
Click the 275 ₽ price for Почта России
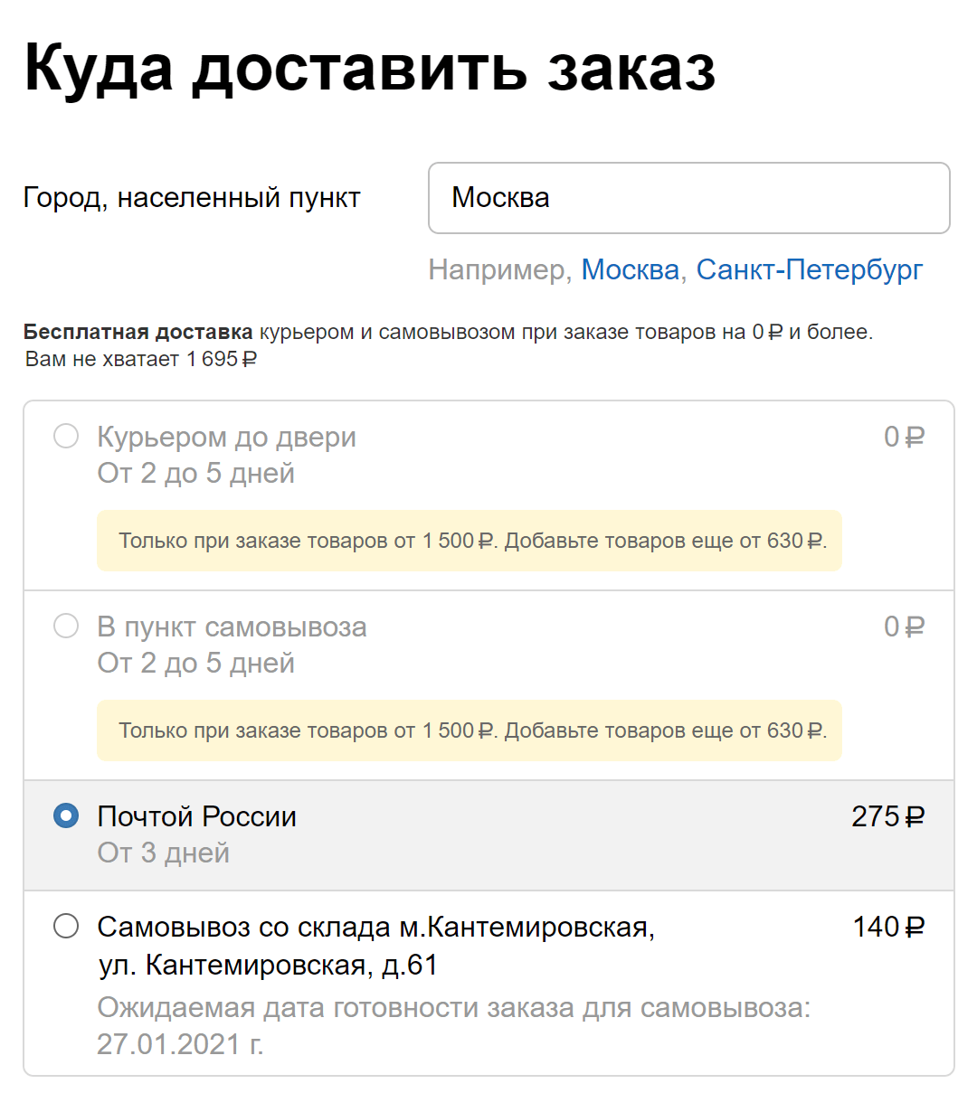coord(888,816)
